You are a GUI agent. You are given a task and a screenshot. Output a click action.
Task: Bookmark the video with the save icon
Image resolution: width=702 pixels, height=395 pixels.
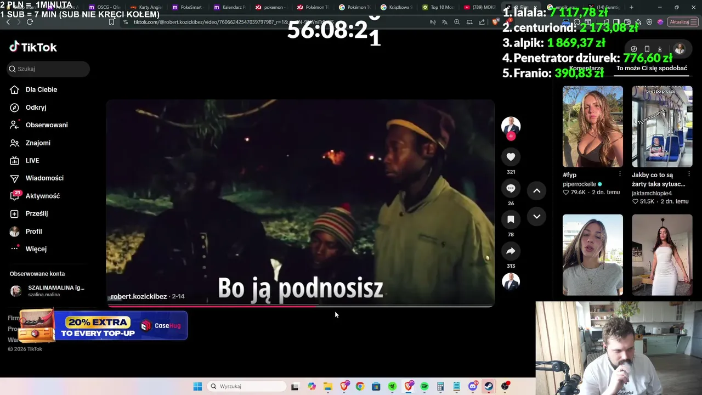pyautogui.click(x=511, y=219)
